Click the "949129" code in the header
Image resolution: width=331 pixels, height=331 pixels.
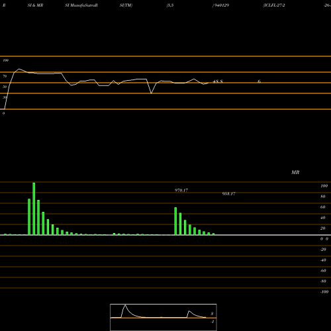(x=221, y=5)
